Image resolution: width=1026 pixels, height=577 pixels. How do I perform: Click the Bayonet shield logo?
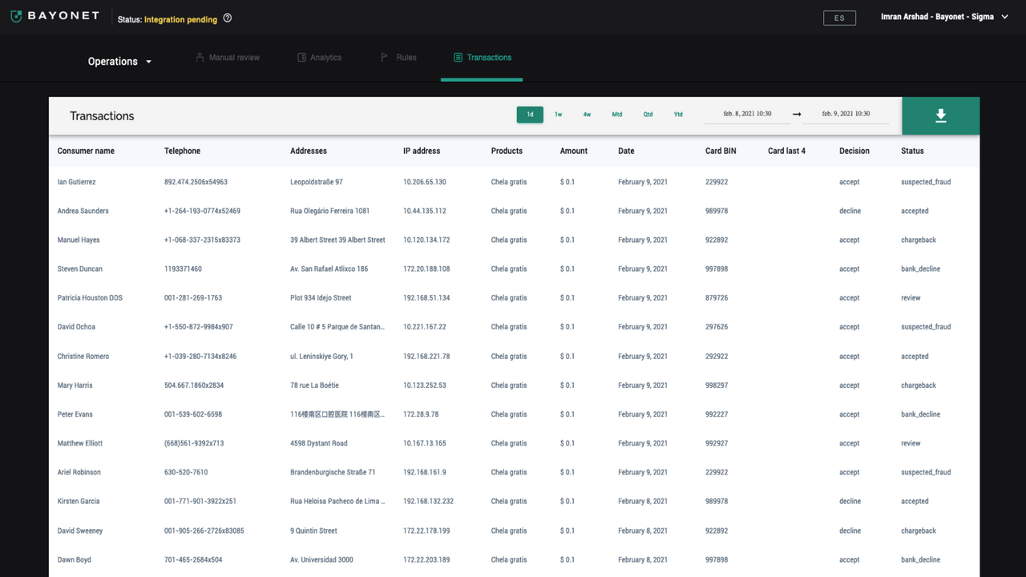click(x=16, y=14)
